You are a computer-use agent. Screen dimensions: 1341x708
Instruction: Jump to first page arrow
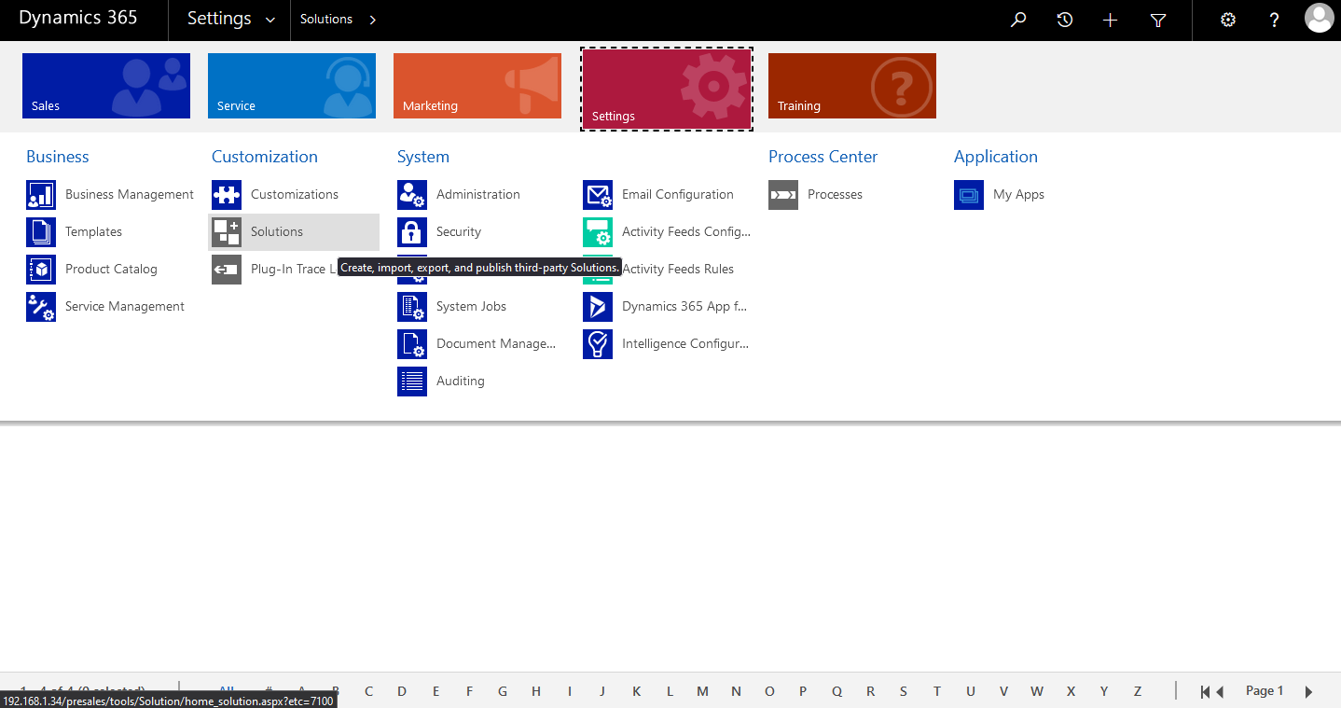tap(1207, 691)
